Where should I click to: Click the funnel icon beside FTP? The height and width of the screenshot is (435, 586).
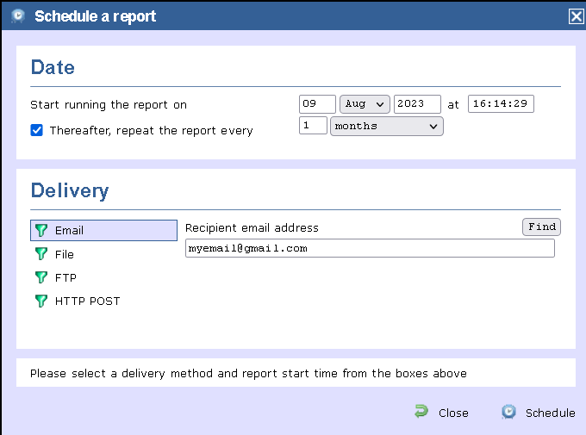click(40, 277)
